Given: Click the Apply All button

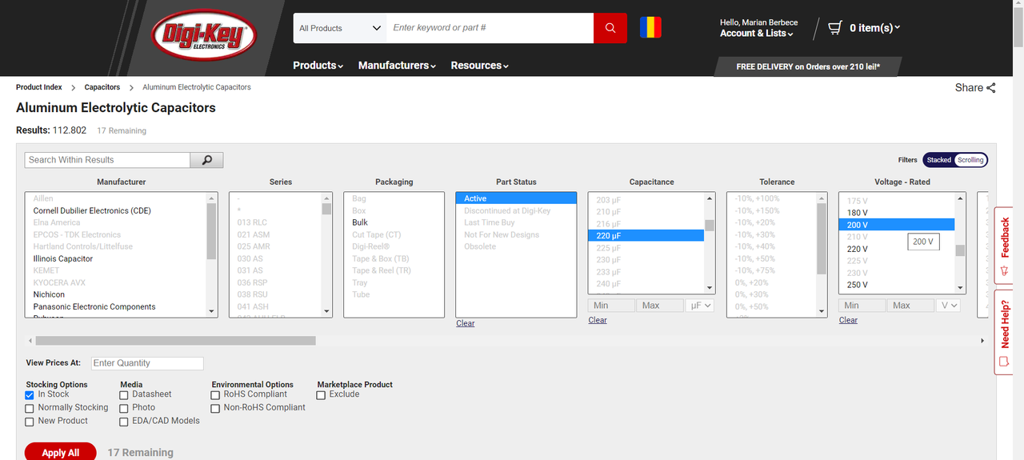Looking at the screenshot, I should 61,452.
